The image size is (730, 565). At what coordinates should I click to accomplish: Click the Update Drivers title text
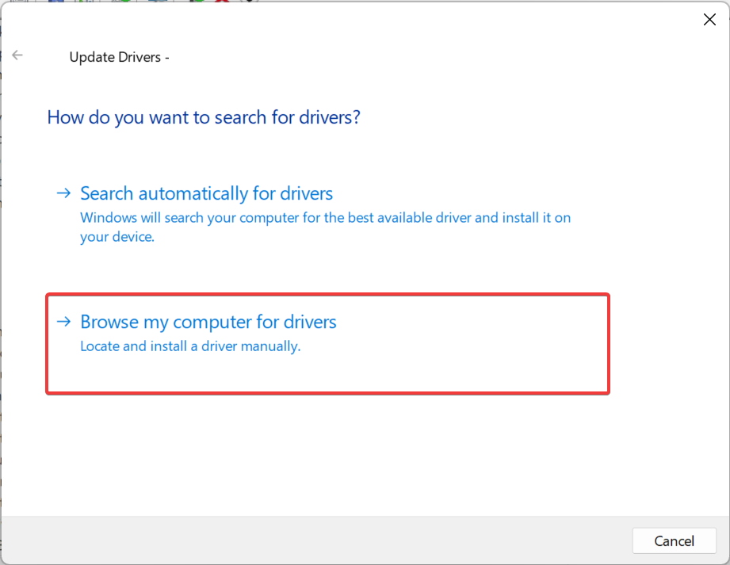click(x=119, y=57)
